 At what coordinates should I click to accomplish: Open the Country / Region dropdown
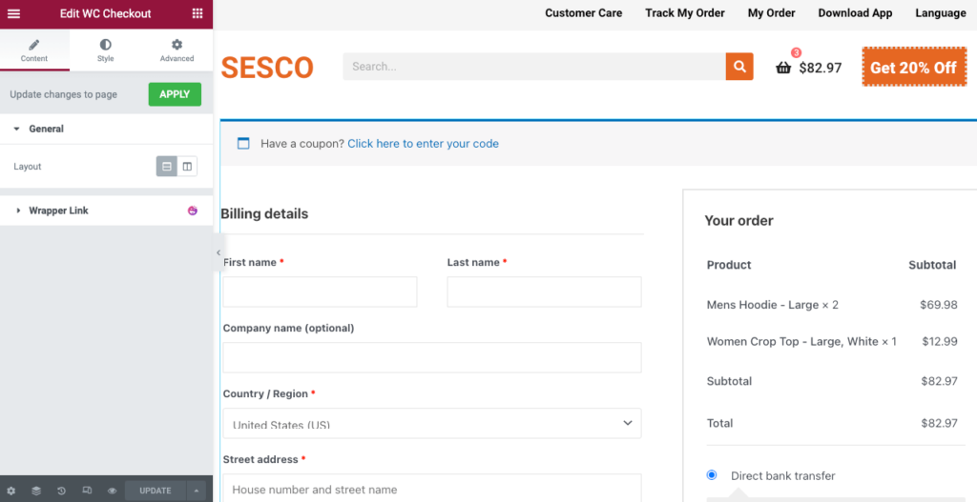pyautogui.click(x=431, y=423)
